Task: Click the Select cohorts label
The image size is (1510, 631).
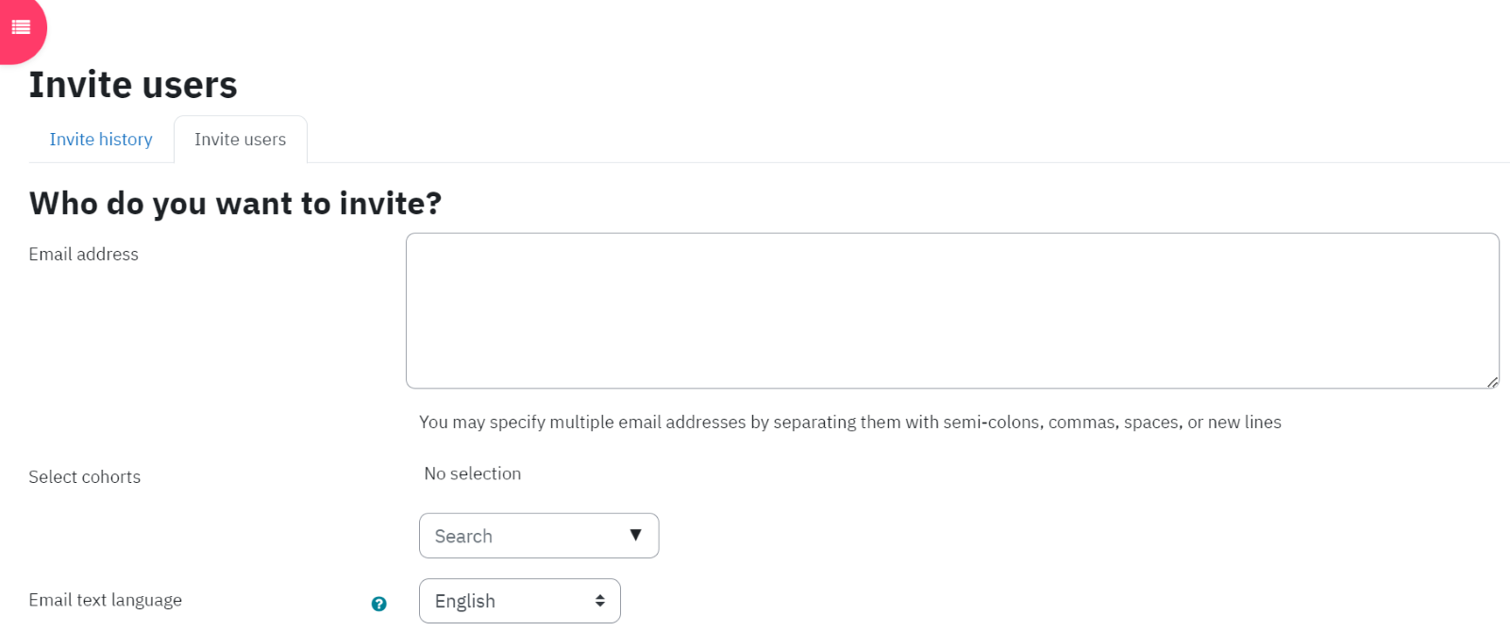Action: tap(84, 476)
